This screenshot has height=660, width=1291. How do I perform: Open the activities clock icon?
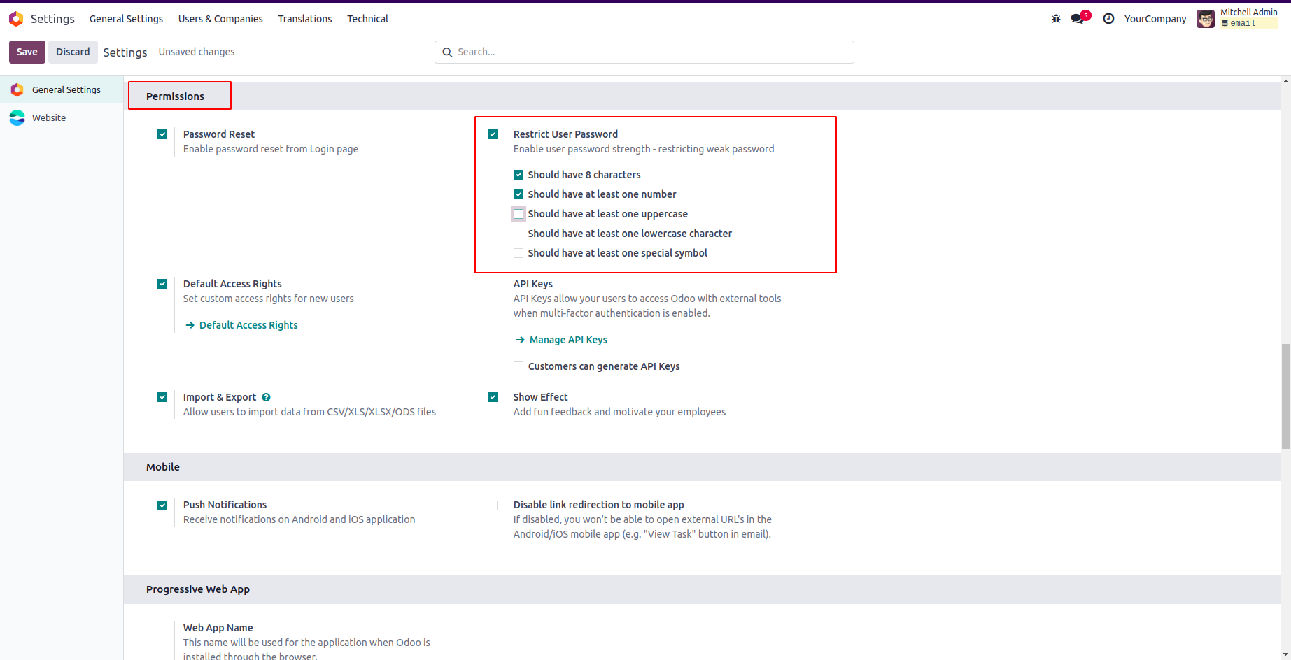1108,19
